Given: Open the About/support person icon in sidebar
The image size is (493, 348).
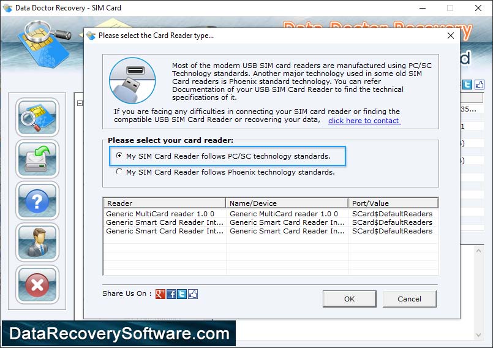Looking at the screenshot, I should click(37, 243).
